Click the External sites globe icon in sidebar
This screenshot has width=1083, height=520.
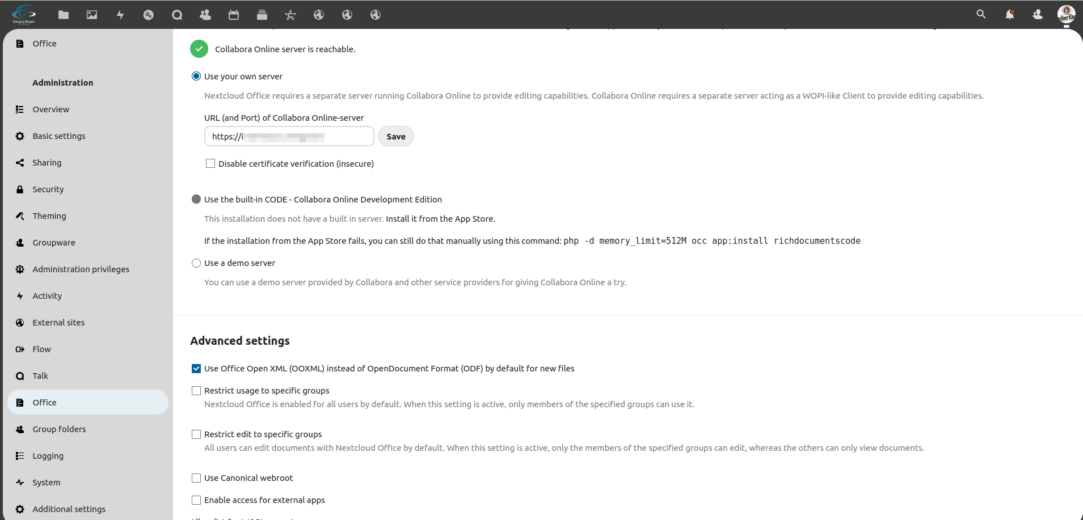pyautogui.click(x=20, y=323)
